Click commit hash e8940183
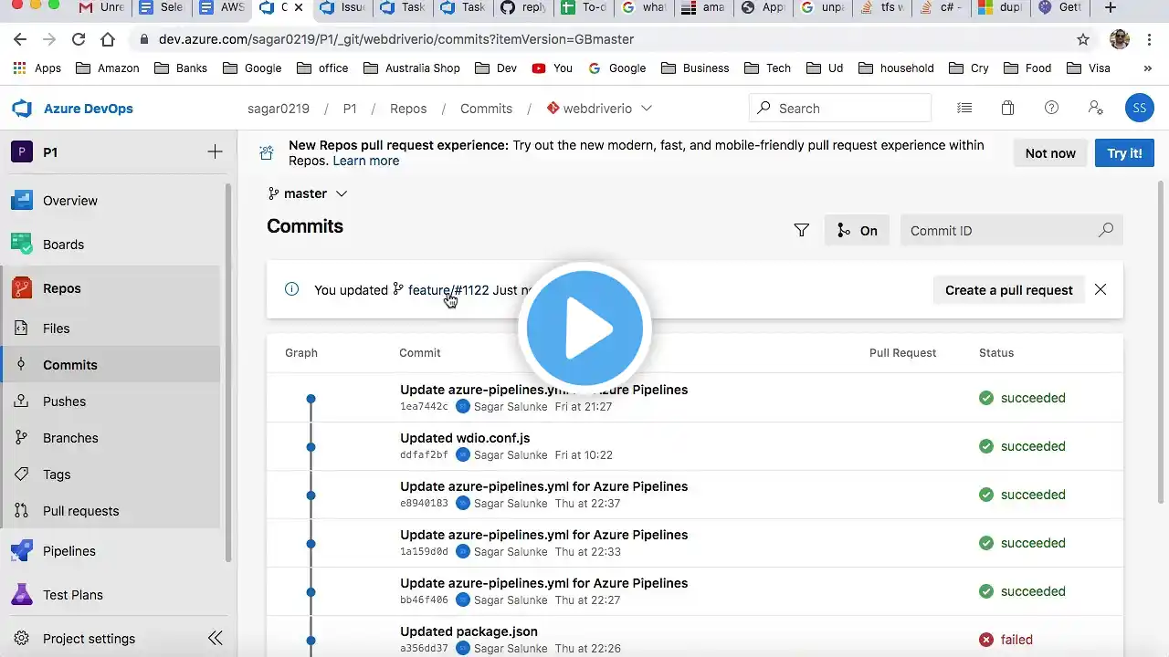1169x657 pixels. point(424,504)
